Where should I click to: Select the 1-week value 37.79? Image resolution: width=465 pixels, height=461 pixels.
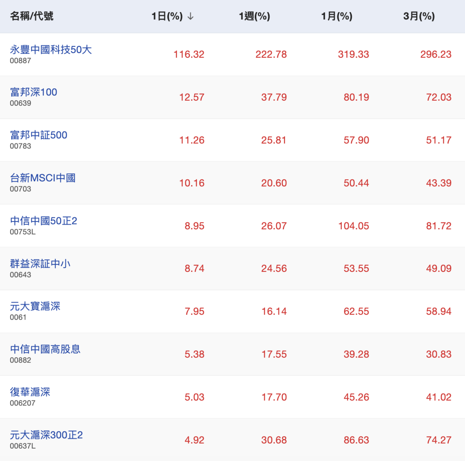pyautogui.click(x=274, y=97)
